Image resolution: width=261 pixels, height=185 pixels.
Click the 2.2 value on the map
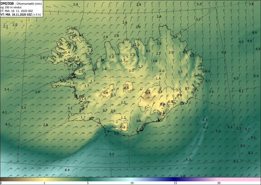123,103
